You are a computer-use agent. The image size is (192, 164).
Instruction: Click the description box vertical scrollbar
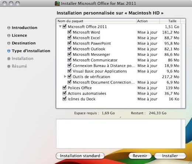click(183, 134)
